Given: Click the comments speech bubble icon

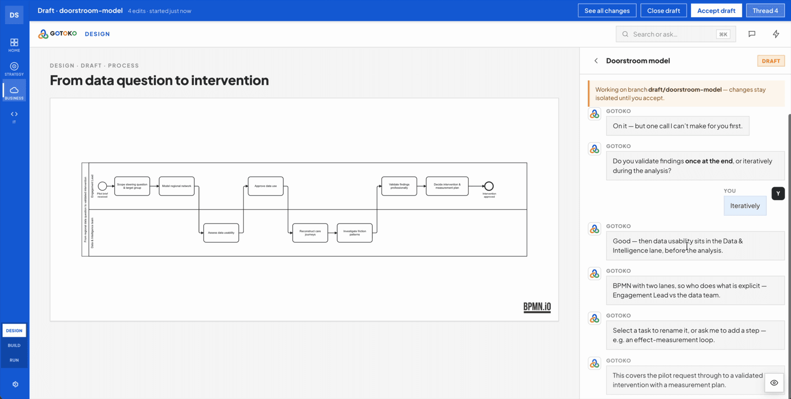Looking at the screenshot, I should click(752, 34).
